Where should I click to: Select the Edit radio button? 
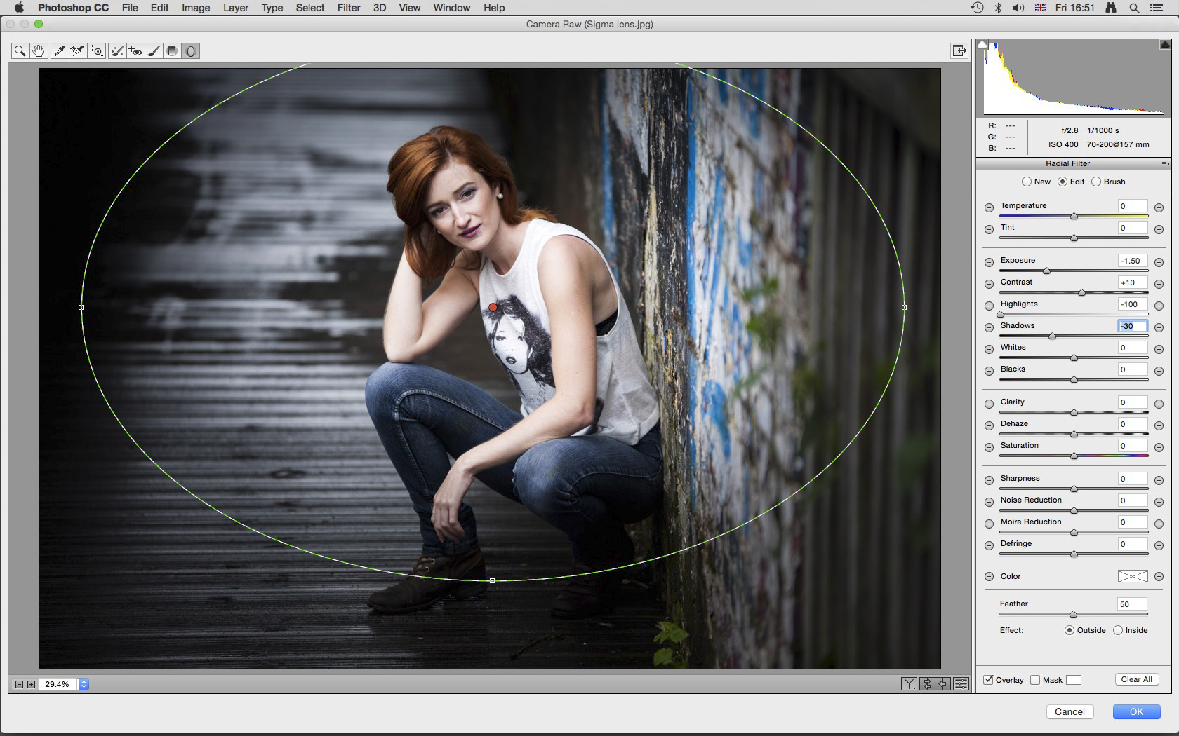point(1063,182)
